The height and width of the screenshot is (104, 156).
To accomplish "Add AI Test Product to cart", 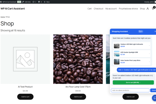I will [25, 97].
